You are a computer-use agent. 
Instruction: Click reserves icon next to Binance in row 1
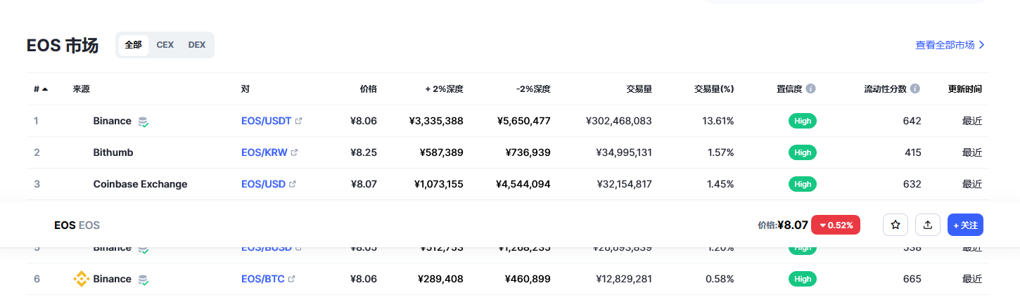pyautogui.click(x=144, y=122)
